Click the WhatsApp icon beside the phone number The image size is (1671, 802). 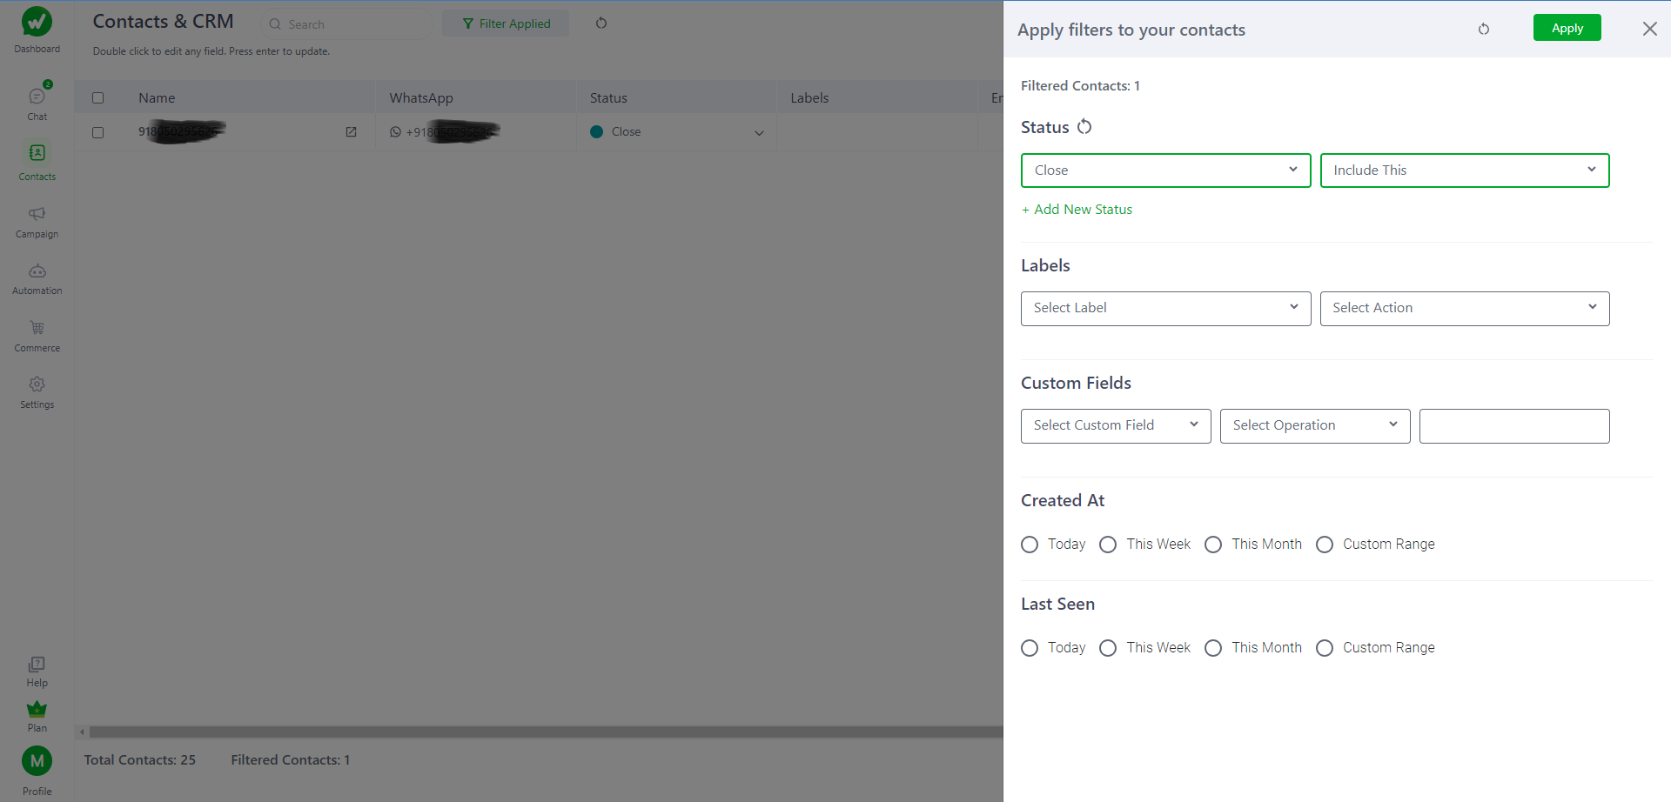pos(396,131)
